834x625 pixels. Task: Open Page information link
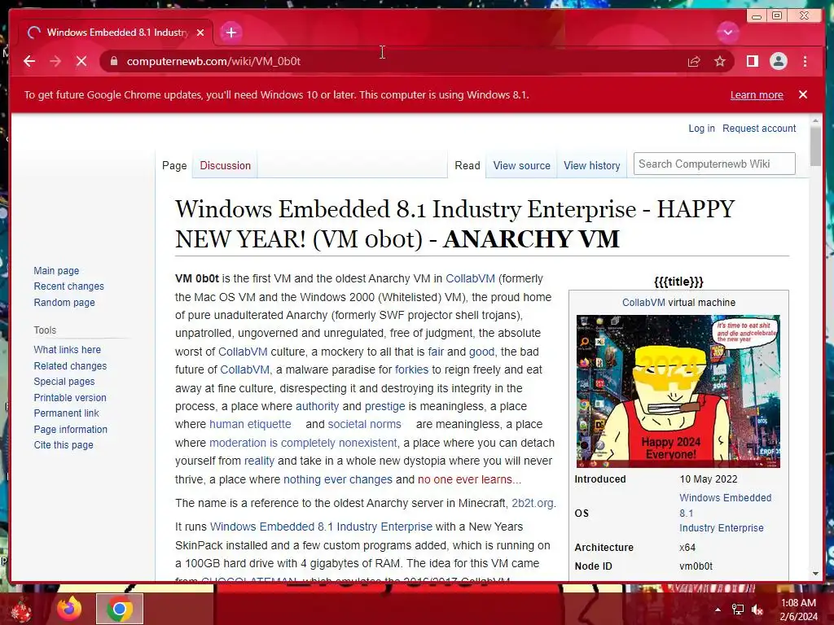click(70, 429)
